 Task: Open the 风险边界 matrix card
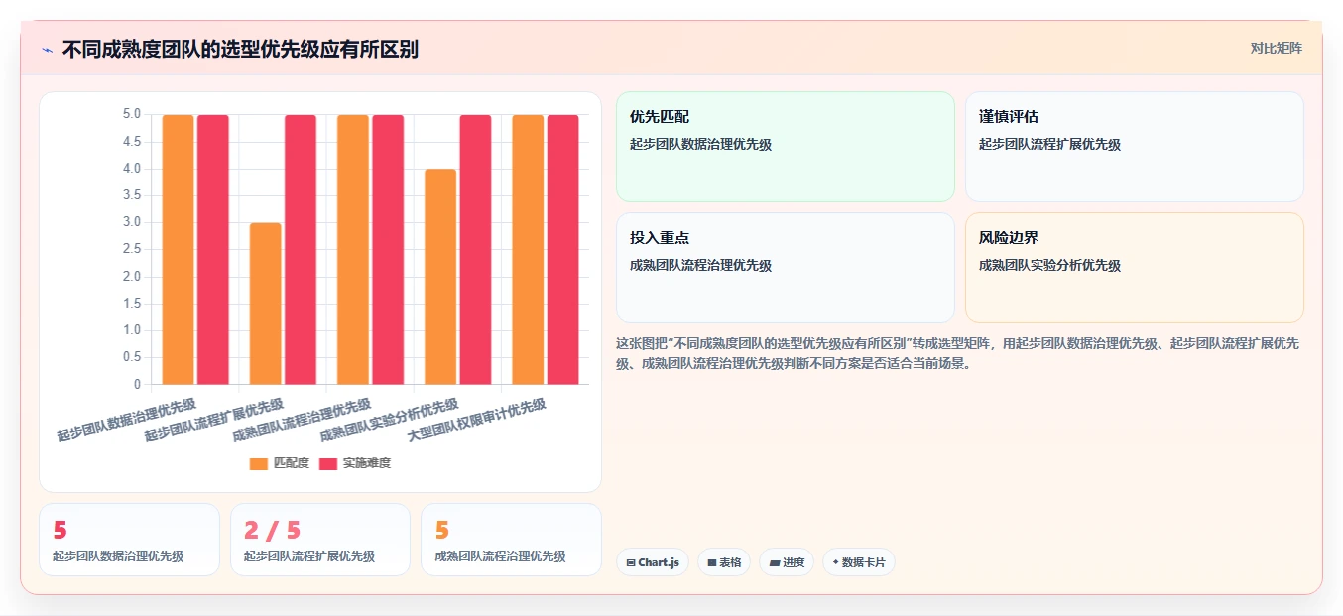coord(1135,268)
